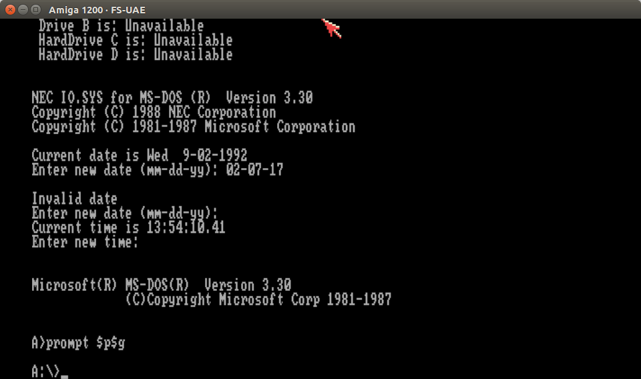Click the NEC IO.SYS Version 3.30 line
641x379 pixels.
[x=172, y=98]
